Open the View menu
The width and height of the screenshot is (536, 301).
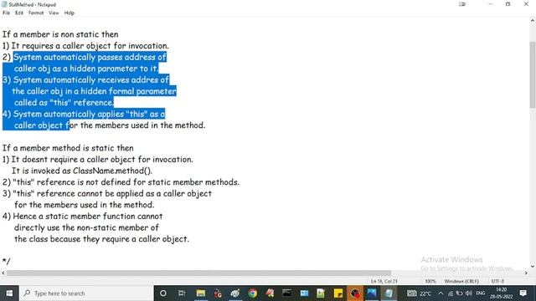(54, 13)
